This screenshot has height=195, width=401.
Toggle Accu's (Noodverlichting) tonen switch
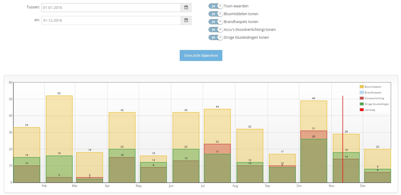(216, 30)
